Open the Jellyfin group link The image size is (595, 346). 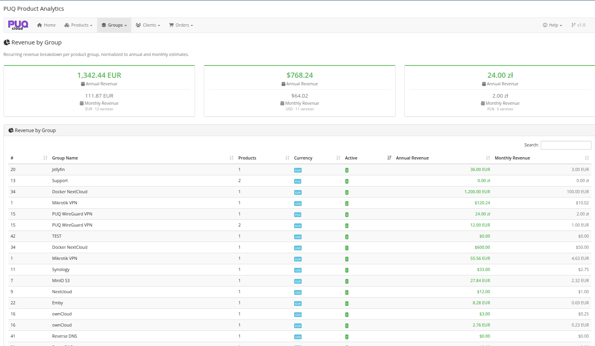click(58, 169)
